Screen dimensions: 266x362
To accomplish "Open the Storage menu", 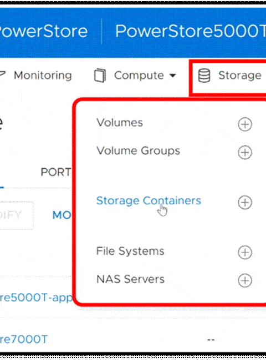I will (240, 76).
